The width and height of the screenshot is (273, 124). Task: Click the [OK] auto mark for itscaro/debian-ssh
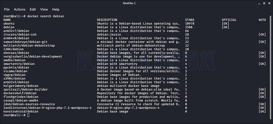click(x=262, y=34)
